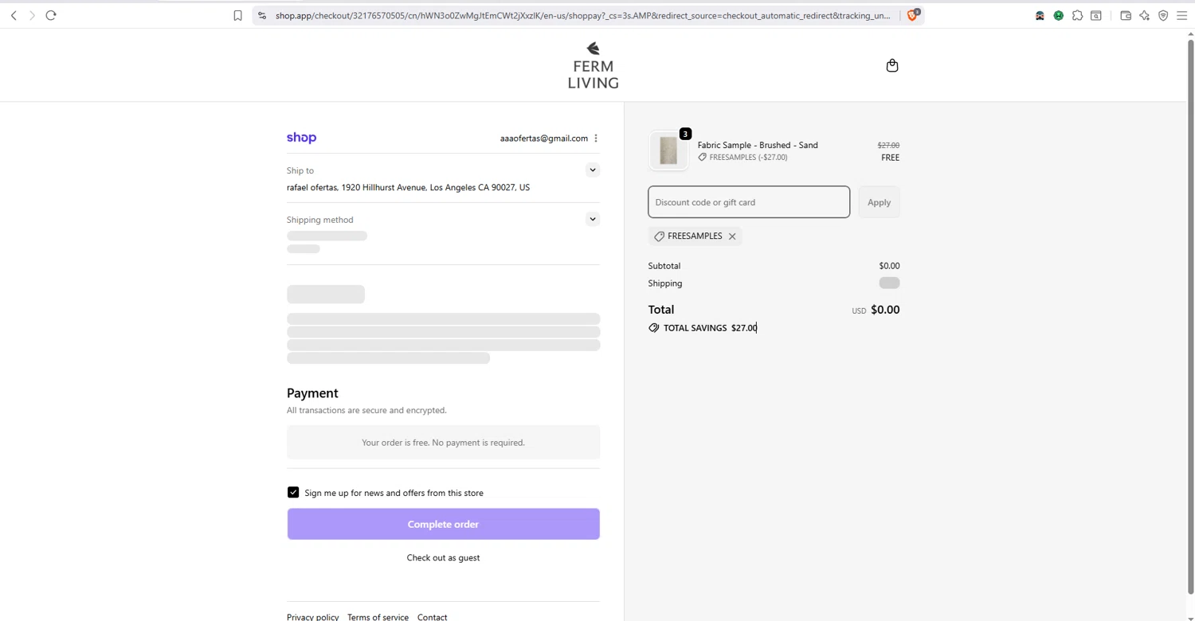Open account options three-dot menu
The image size is (1195, 621).
tap(596, 139)
